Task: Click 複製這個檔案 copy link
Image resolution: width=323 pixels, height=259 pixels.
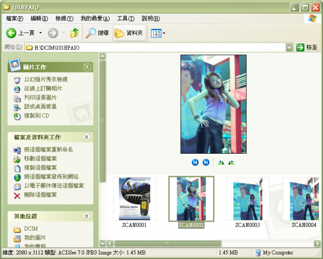Action: (40, 168)
